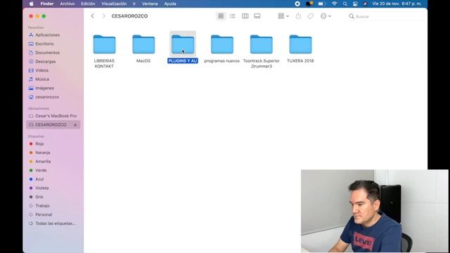Eject the CESARDROZCO drive

pos(75,125)
